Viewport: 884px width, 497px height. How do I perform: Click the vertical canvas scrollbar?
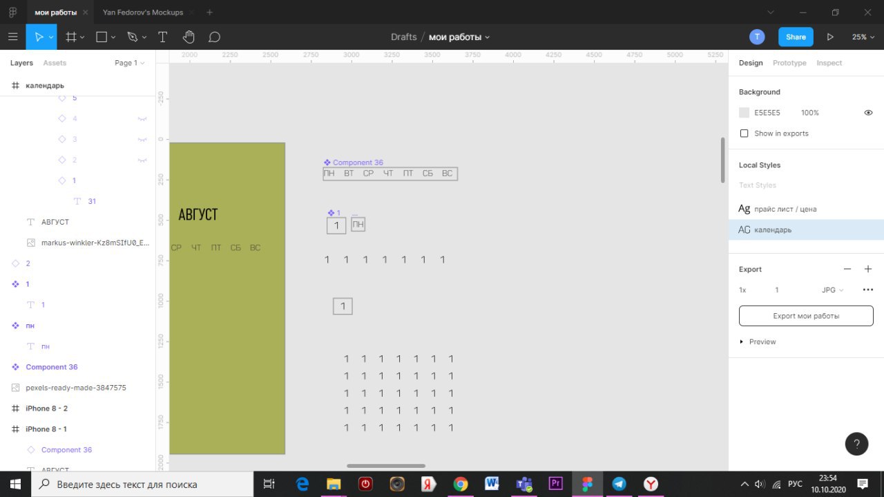pos(723,160)
